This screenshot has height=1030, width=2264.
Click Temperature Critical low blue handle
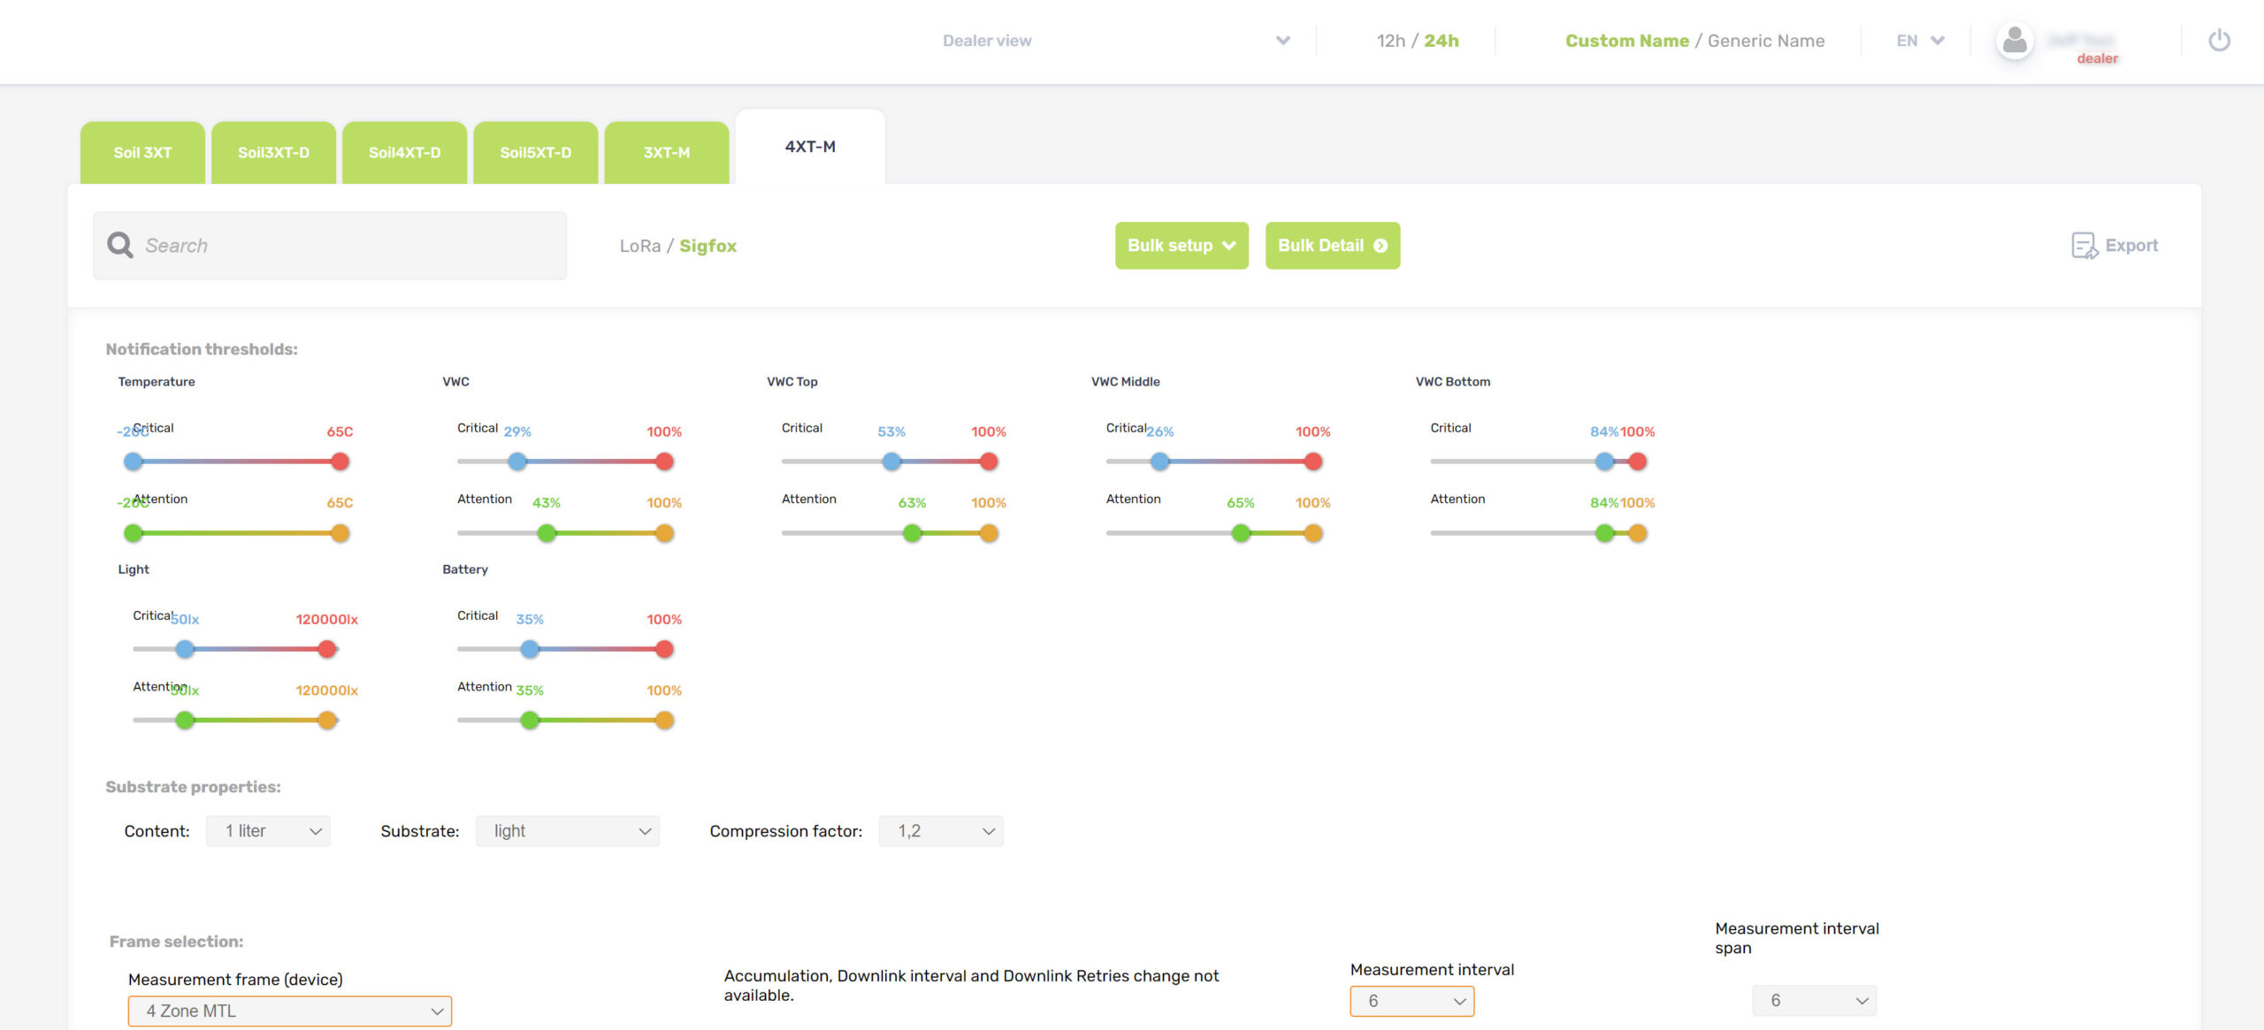134,462
